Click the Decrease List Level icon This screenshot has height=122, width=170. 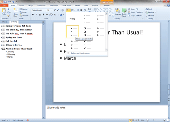click(x=78, y=10)
